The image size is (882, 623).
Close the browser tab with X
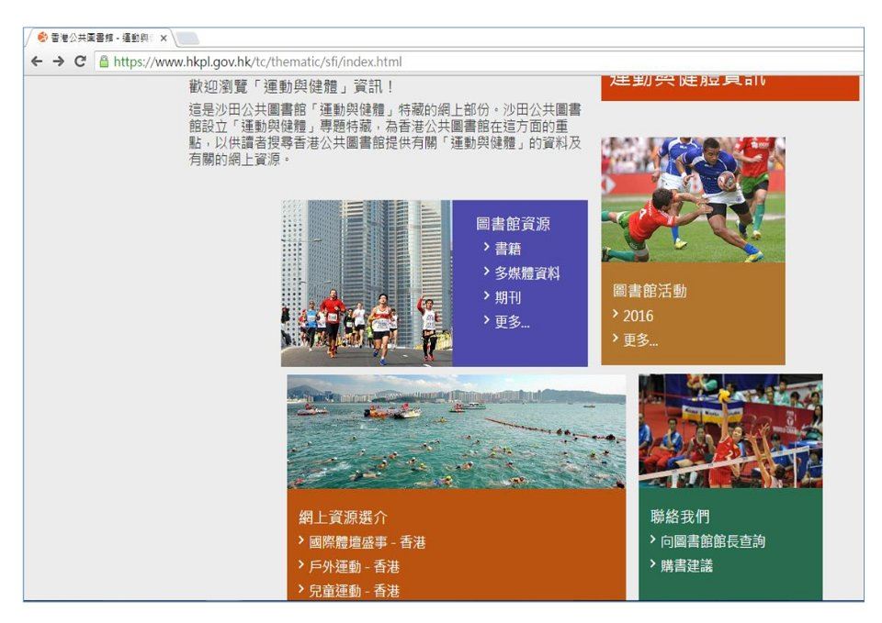[164, 38]
